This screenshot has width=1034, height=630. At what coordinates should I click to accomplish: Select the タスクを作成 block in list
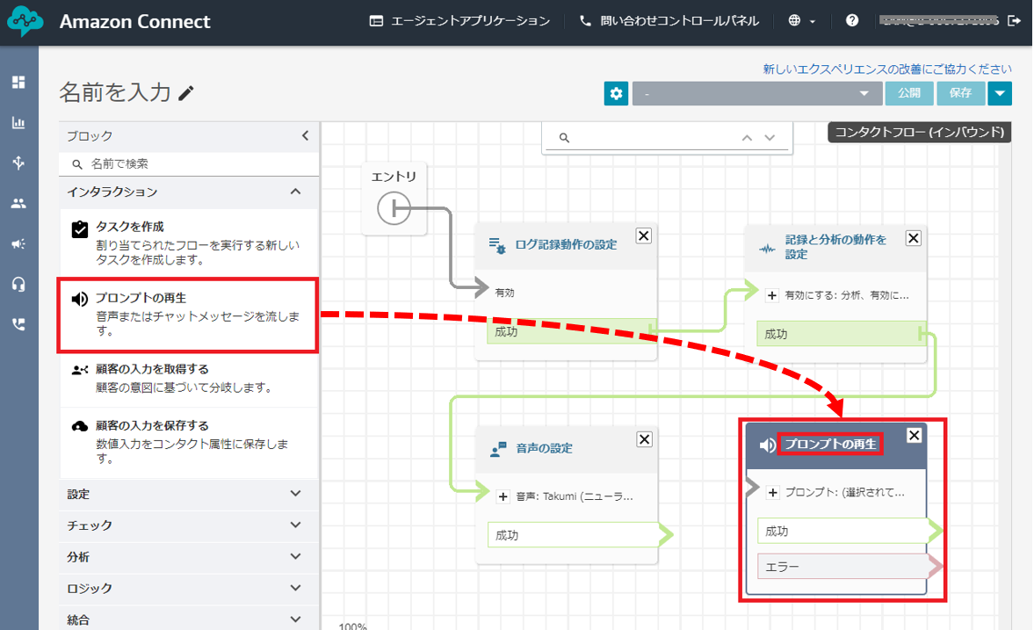[189, 243]
